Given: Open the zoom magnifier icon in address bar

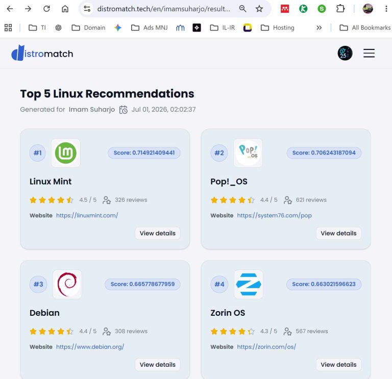Looking at the screenshot, I should click(242, 9).
